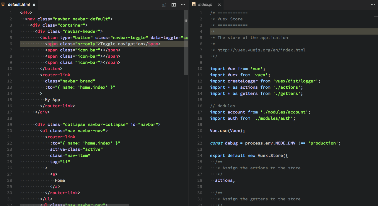This screenshot has width=378, height=206.
Task: Click the Open Changes icon on the editor toolbar
Action: 164,5
